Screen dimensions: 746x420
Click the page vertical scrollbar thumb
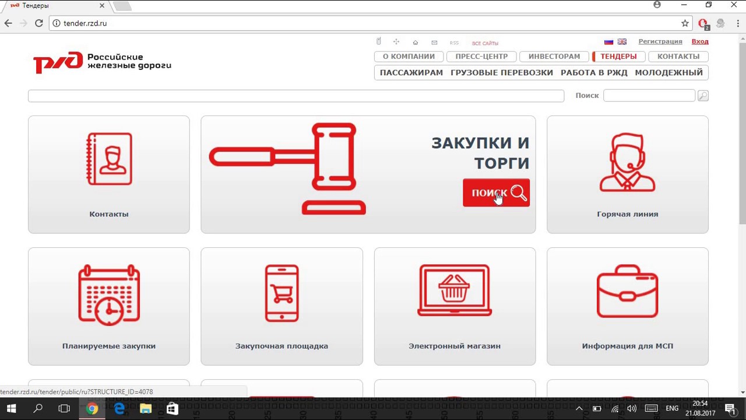[x=742, y=132]
